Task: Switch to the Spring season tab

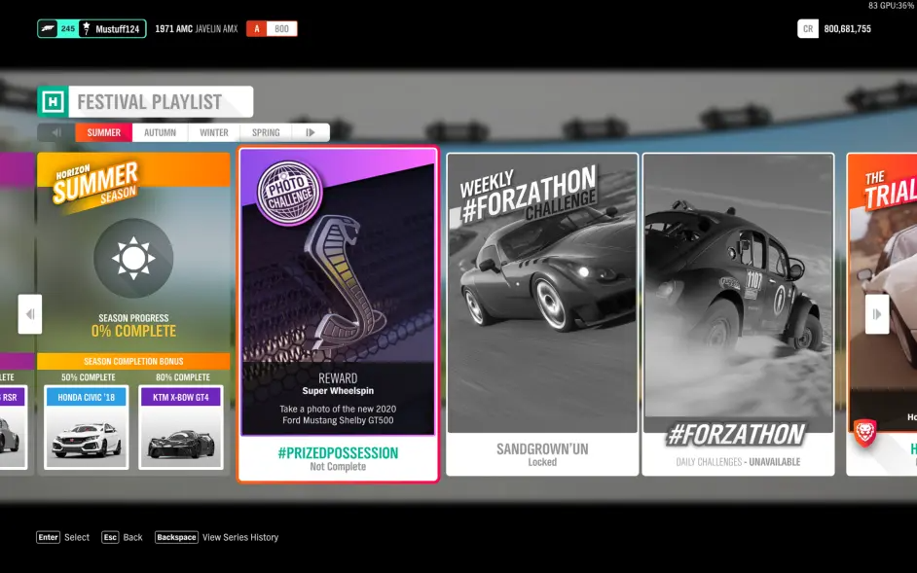Action: [x=266, y=132]
